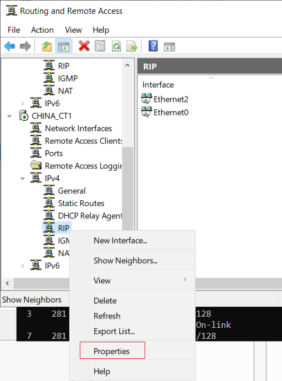Choose Properties from the context menu
Screen dimensions: 282x381
tap(111, 351)
